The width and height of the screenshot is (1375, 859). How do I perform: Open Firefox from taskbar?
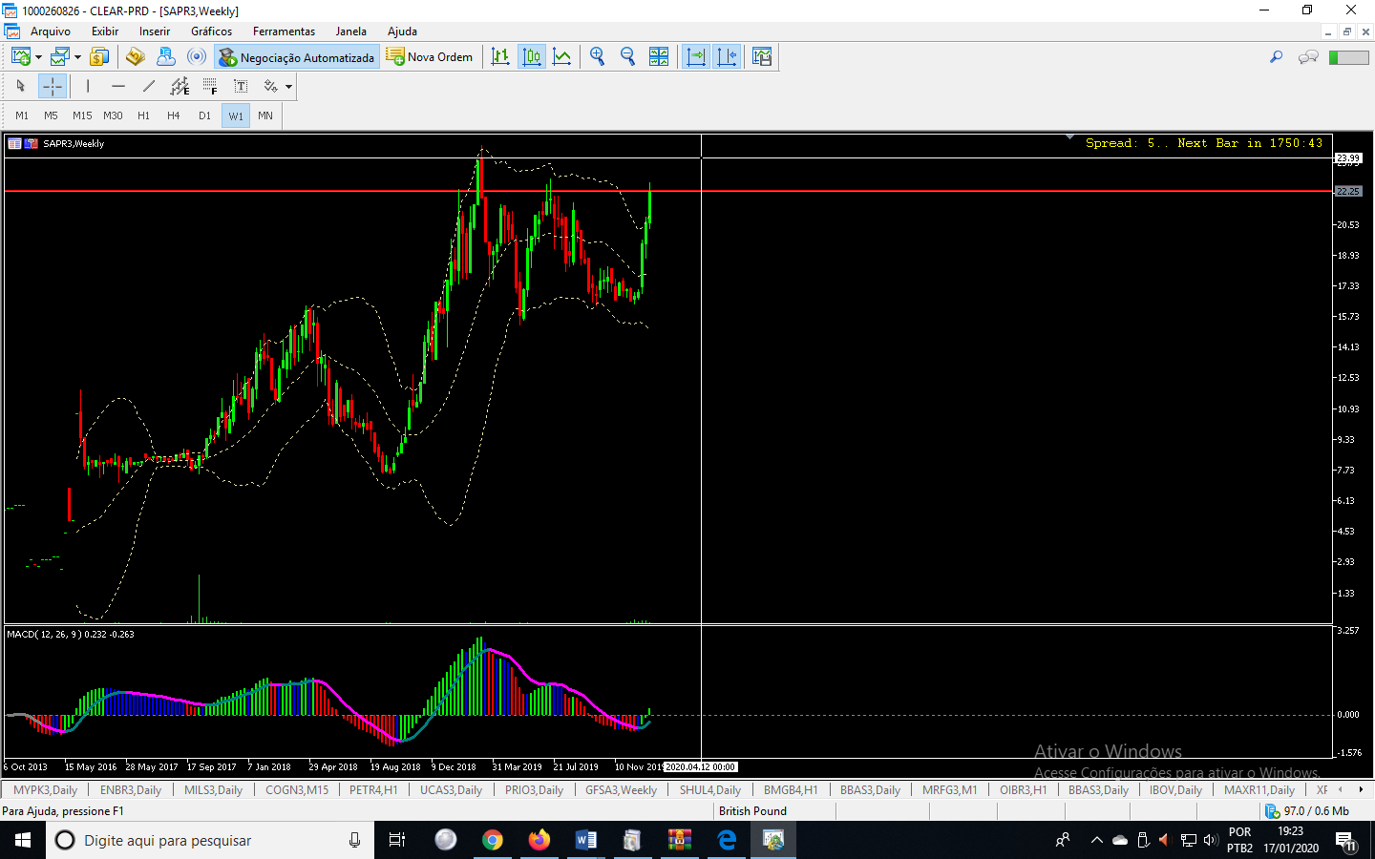(x=539, y=840)
